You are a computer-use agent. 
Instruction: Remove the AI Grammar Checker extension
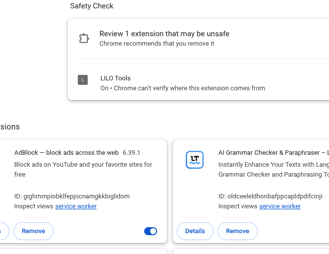237,231
